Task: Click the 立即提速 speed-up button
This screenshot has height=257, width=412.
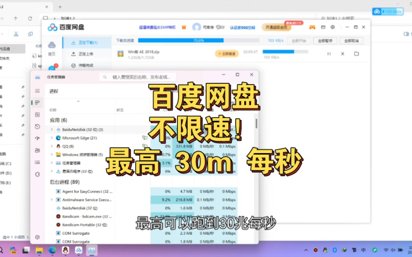Action: point(227,54)
